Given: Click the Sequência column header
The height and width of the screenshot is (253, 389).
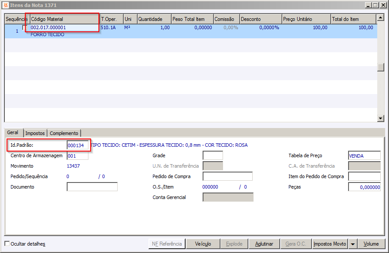Looking at the screenshot, I should click(17, 19).
